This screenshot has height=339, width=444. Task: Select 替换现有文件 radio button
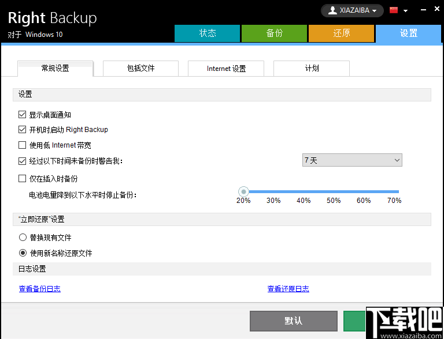pos(23,238)
